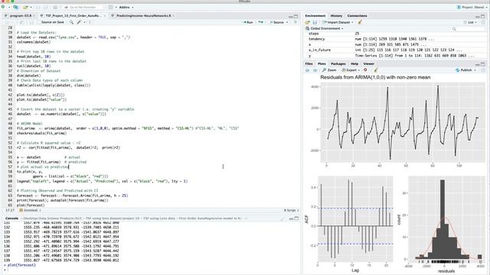The image size is (490, 275).
Task: Maximize the Plots pane
Action: [483, 64]
